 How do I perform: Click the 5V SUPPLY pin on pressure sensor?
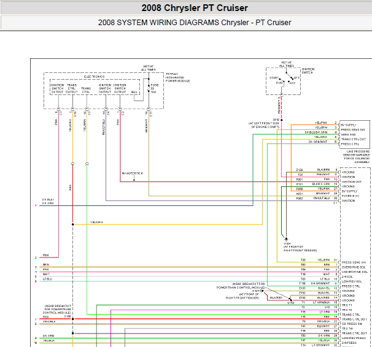[x=349, y=125]
